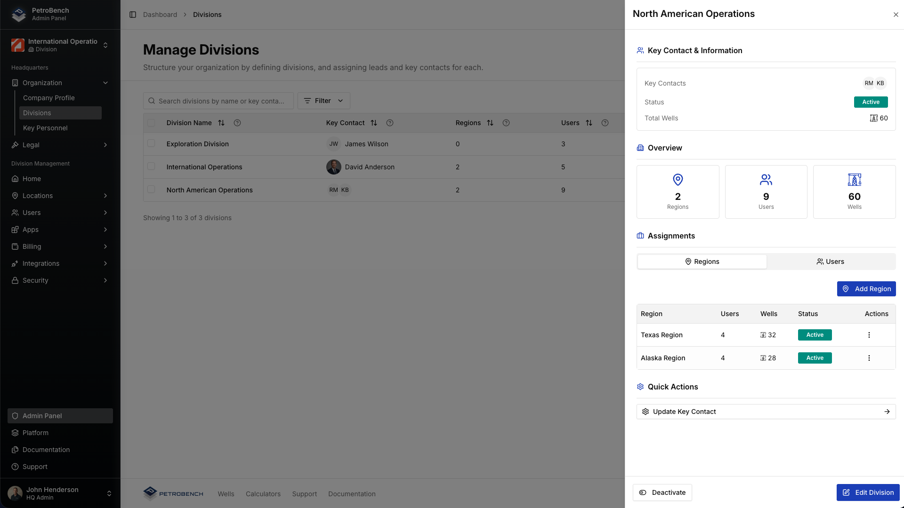Screen dimensions: 904x508
Task: Click the search icon in the divisions search bar
Action: (x=152, y=101)
